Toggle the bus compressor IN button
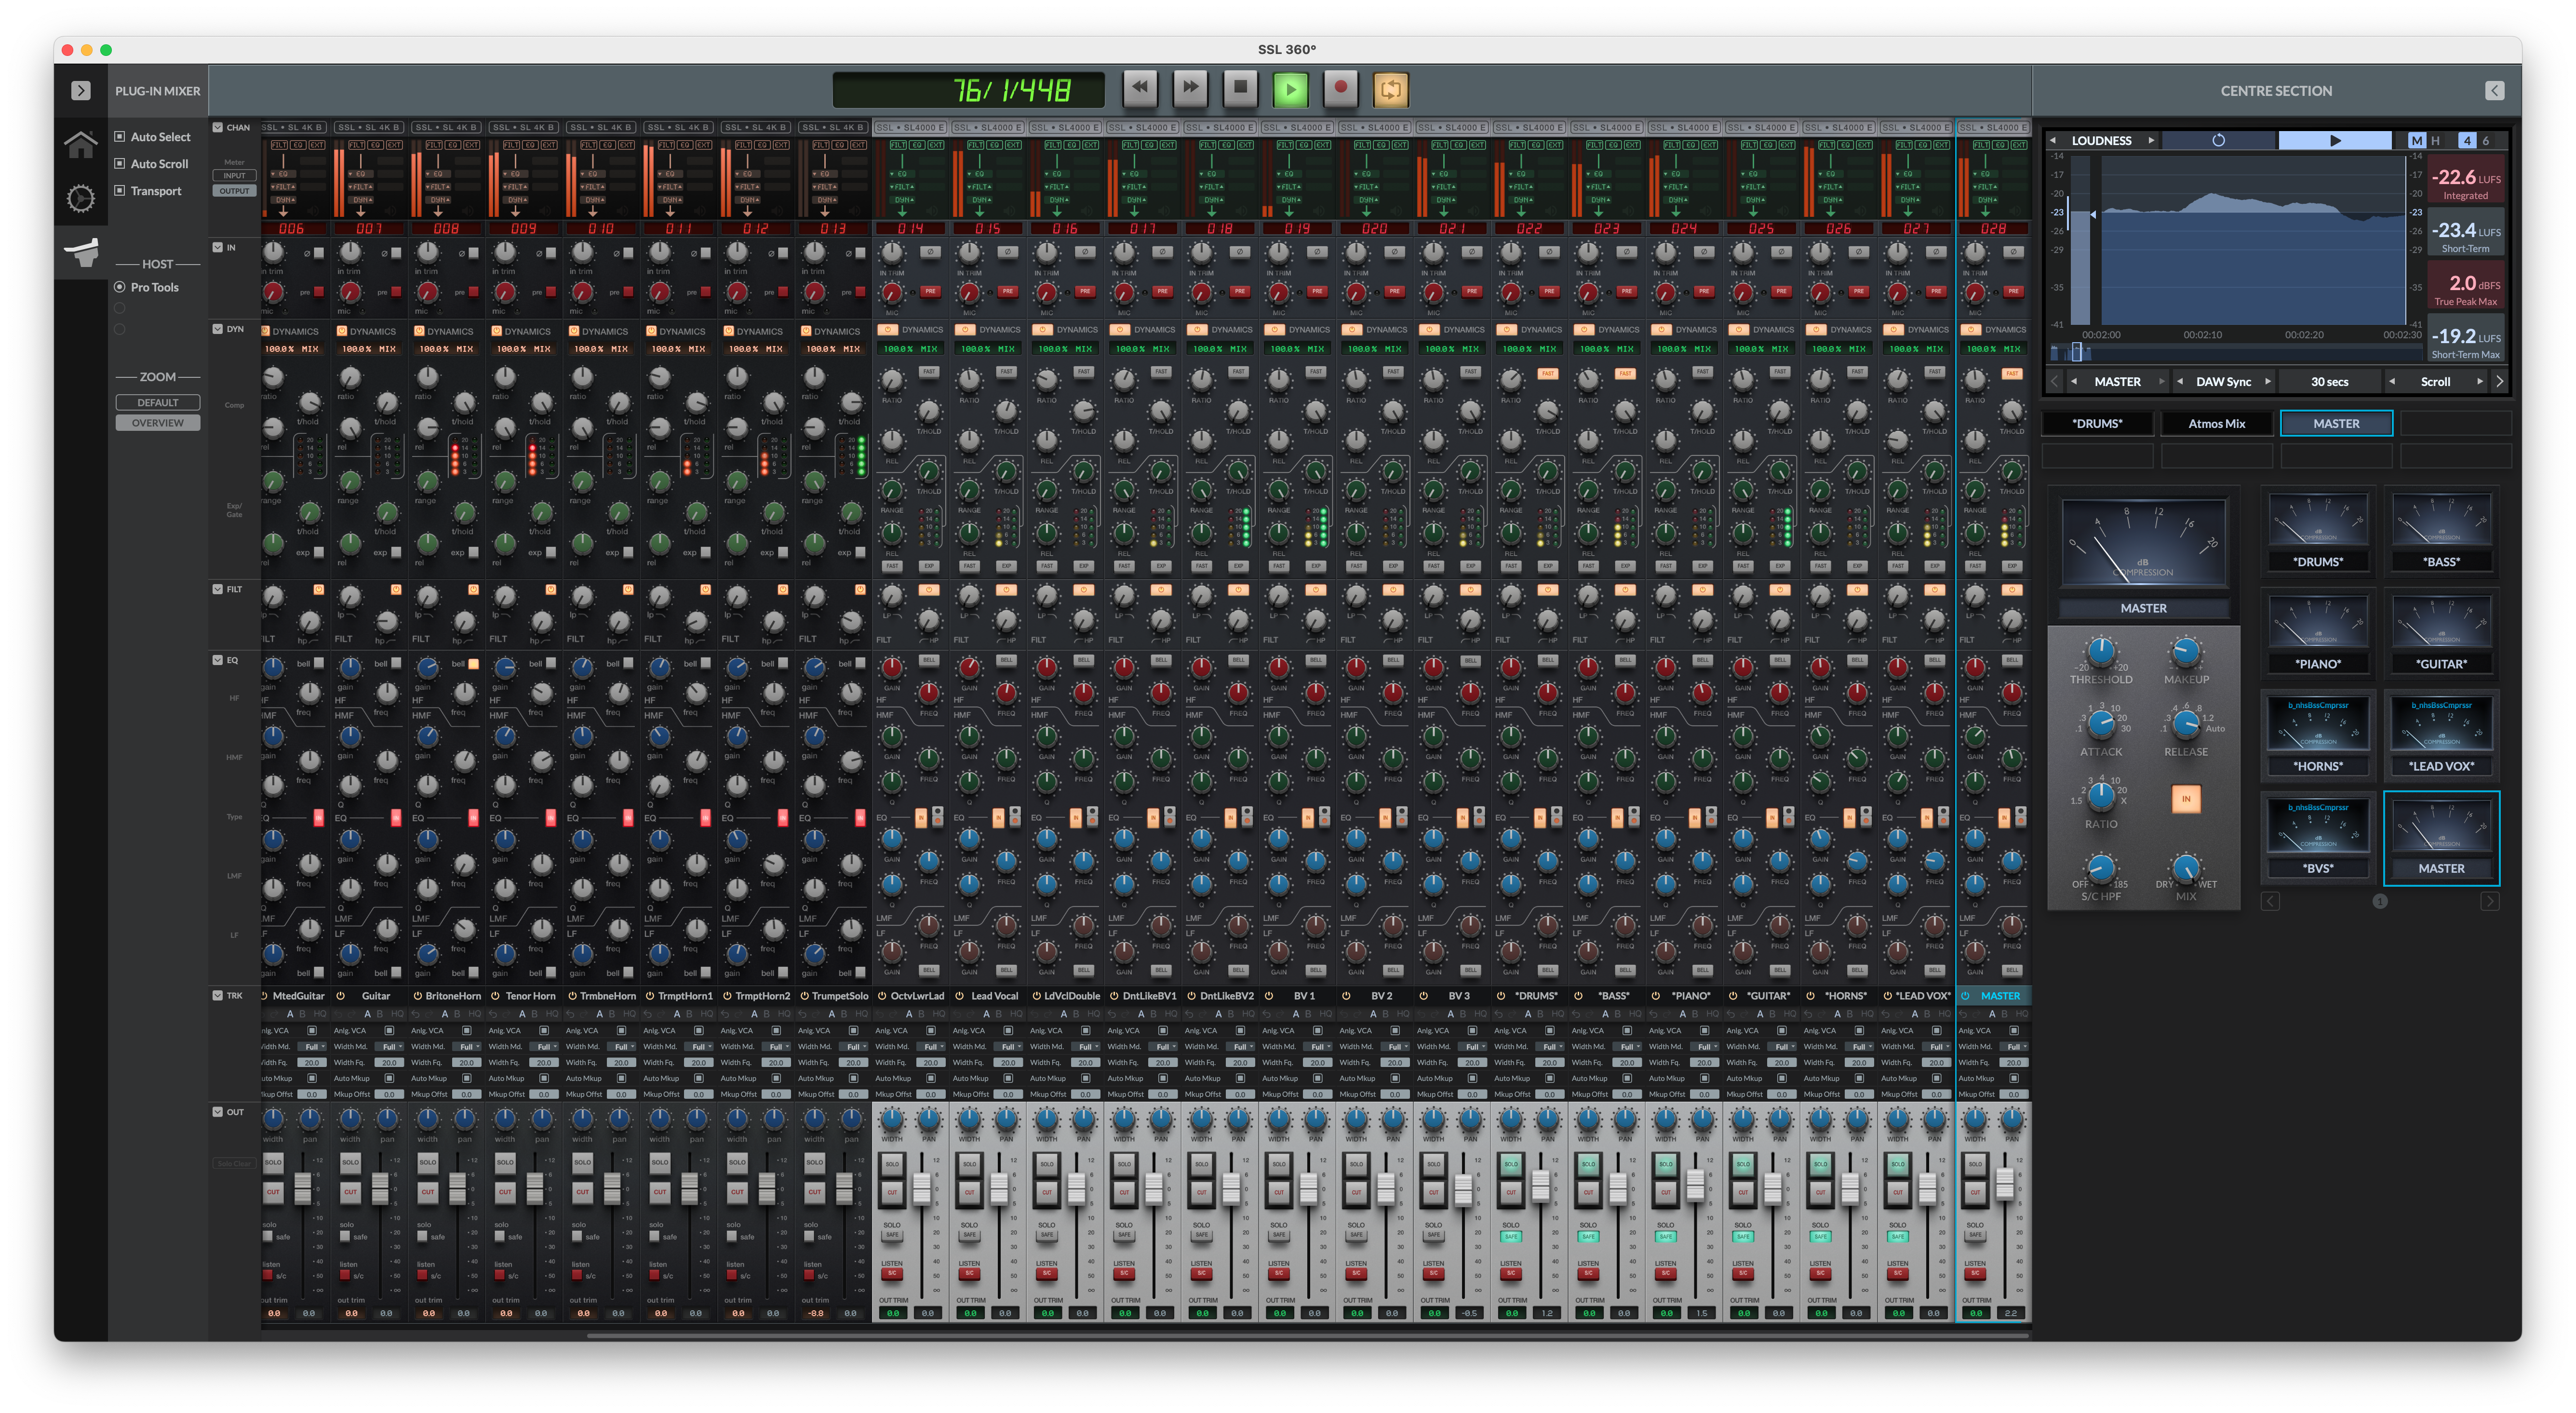The width and height of the screenshot is (2576, 1413). [2186, 799]
